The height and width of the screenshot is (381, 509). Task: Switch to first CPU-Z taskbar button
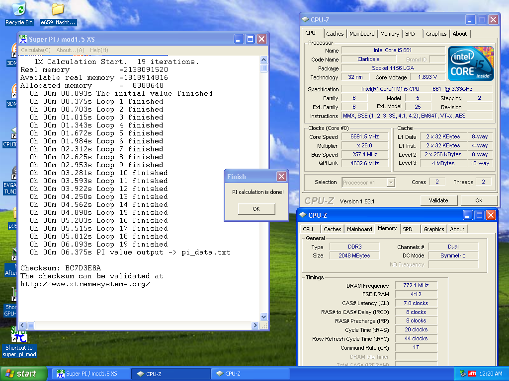coord(171,374)
